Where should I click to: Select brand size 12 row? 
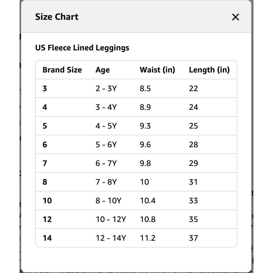[136, 219]
